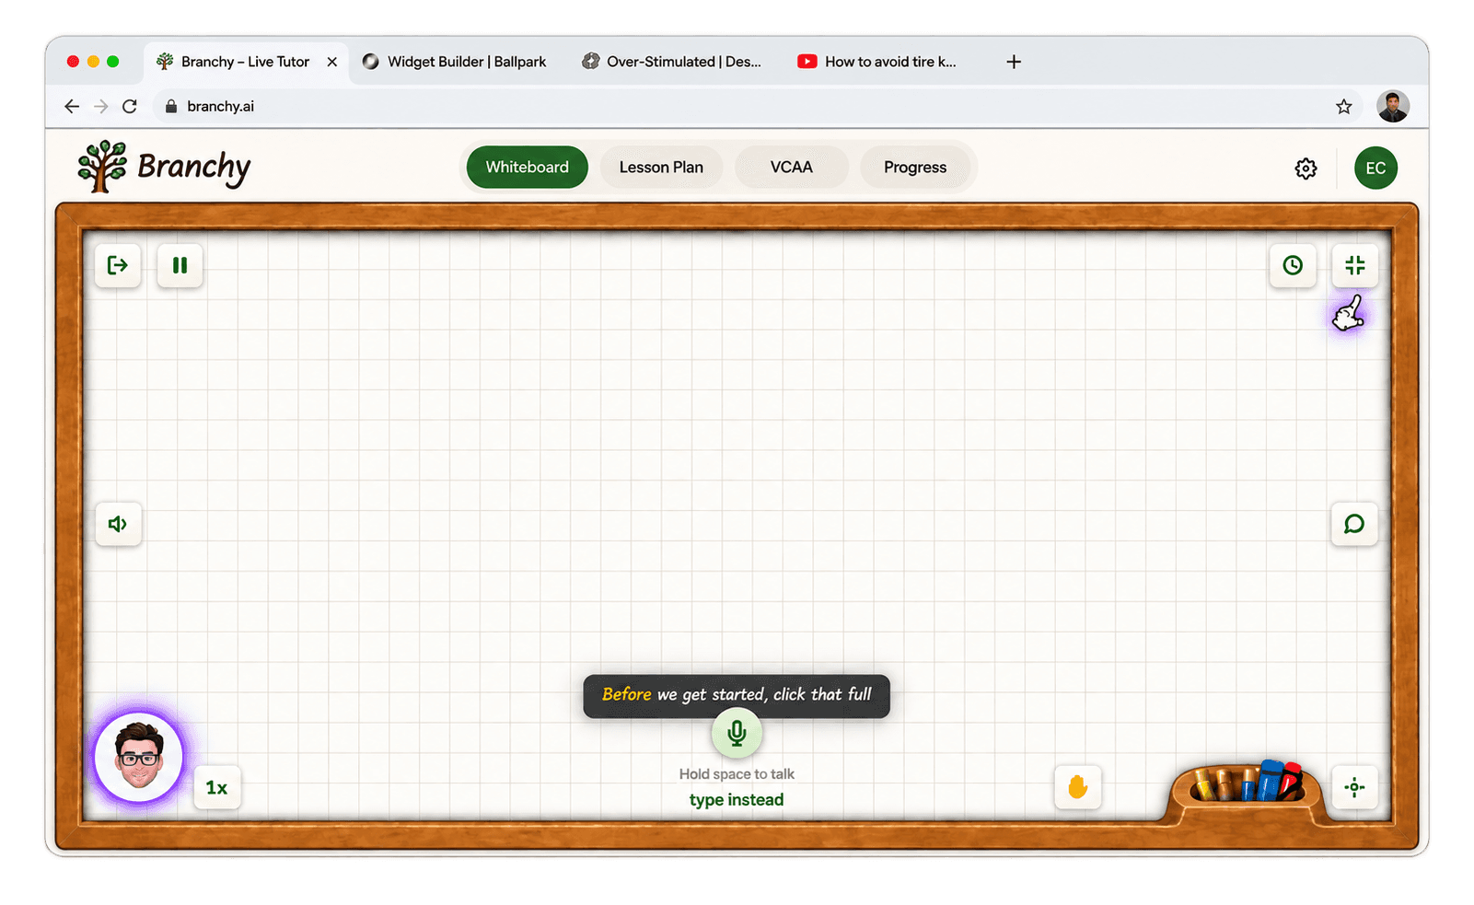
Task: Switch to Widget Builder Ballpark tab
Action: tap(455, 62)
